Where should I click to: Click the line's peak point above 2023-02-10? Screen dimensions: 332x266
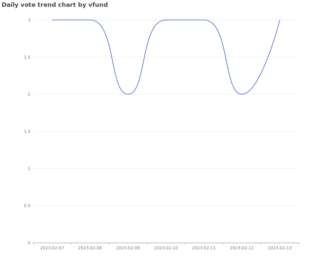point(166,20)
